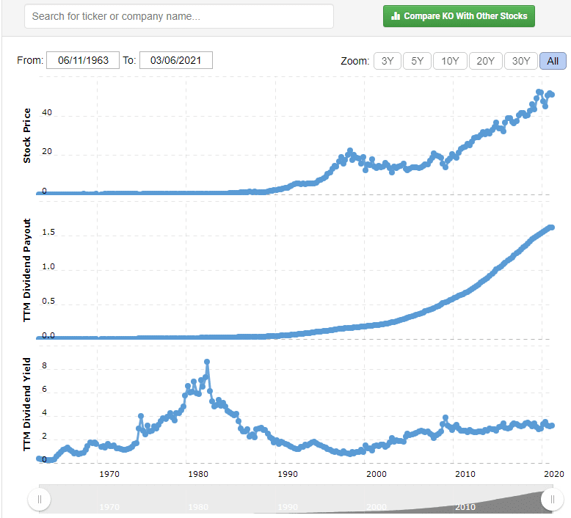
Task: Click Compare KO With Other Stocks button
Action: tap(459, 15)
